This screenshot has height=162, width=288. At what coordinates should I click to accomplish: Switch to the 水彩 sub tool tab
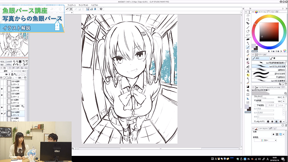tap(260, 58)
